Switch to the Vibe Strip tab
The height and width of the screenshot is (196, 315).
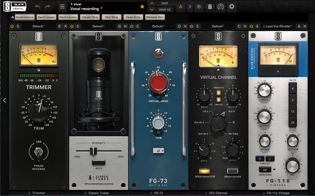pyautogui.click(x=112, y=17)
